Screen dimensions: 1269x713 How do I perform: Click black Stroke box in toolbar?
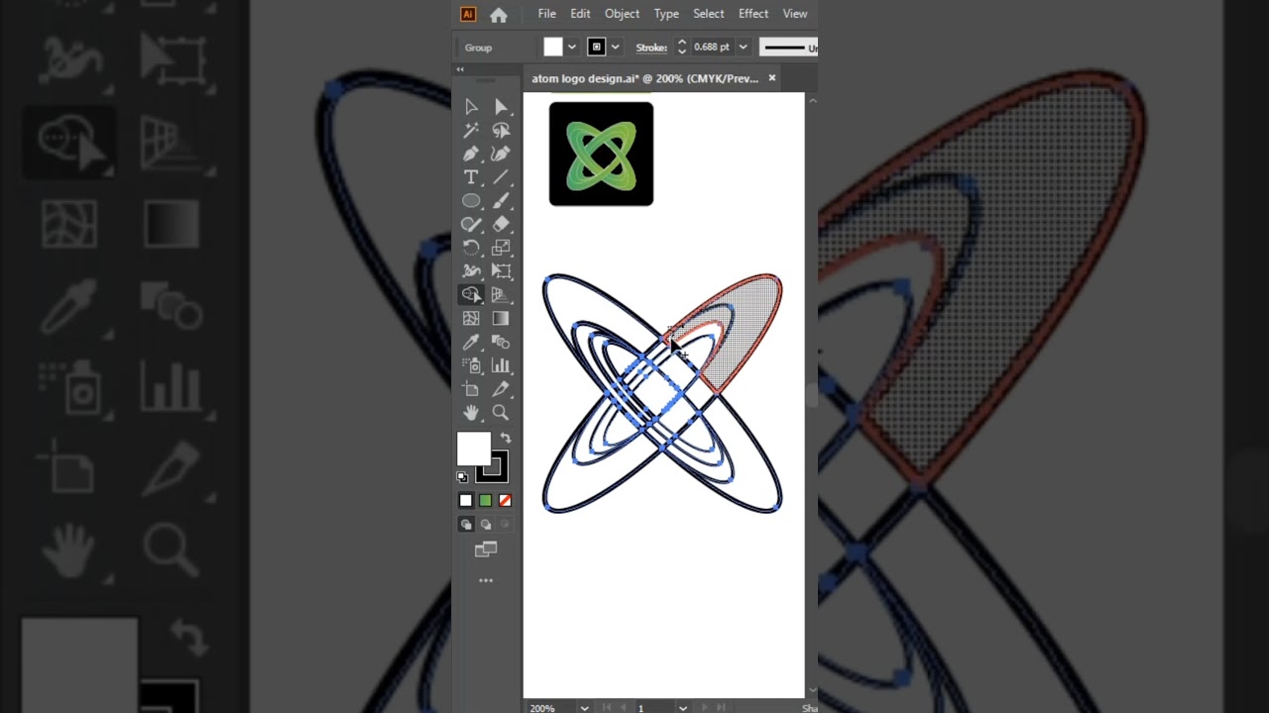pos(494,467)
